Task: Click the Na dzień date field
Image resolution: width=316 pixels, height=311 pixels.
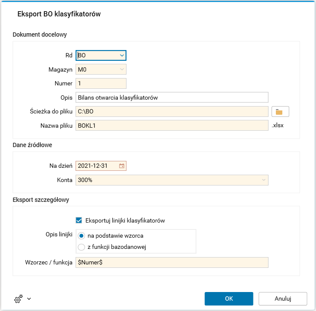Action: click(97, 166)
